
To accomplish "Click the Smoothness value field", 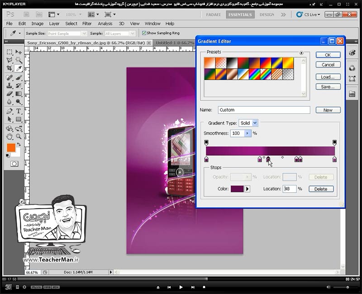I will (x=237, y=133).
